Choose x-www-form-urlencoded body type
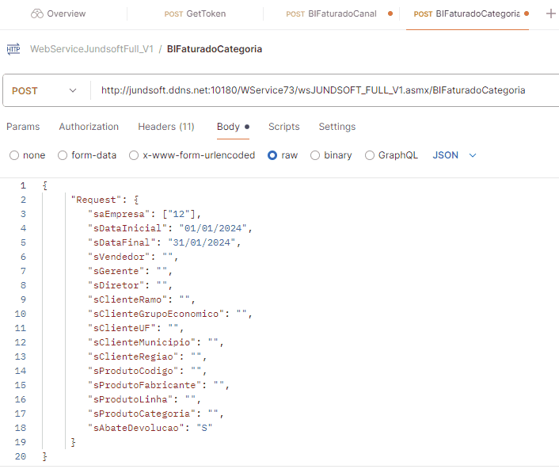This screenshot has height=469, width=559. click(134, 155)
